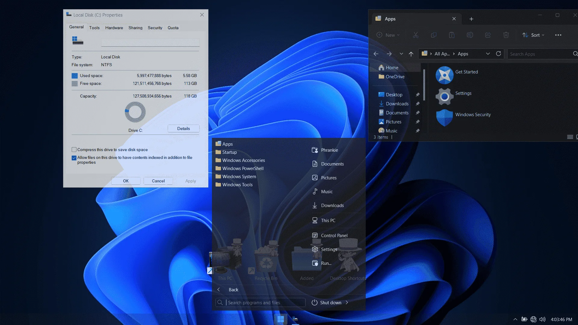578x325 pixels.
Task: Click OK in disk properties dialog
Action: tap(126, 181)
